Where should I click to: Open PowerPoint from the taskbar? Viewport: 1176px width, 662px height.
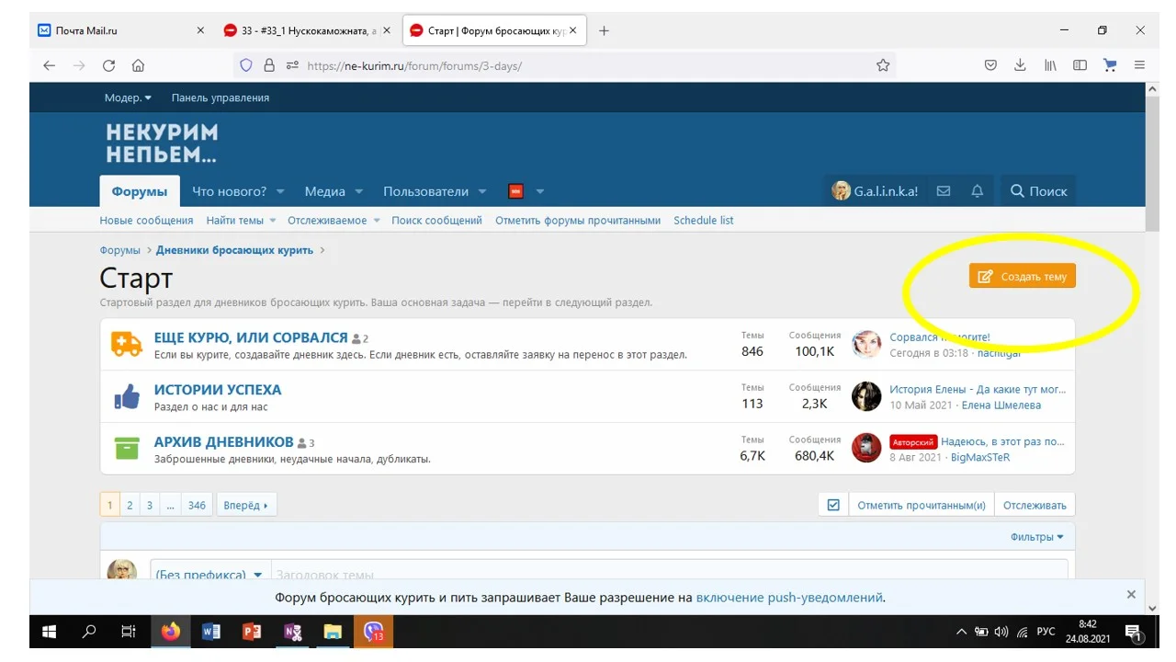pos(252,632)
